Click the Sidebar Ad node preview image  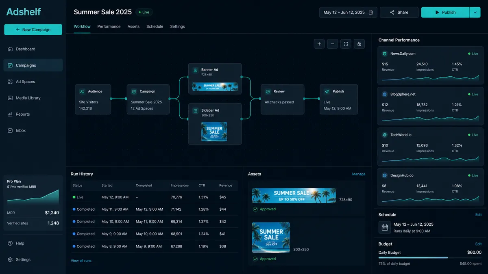click(214, 132)
